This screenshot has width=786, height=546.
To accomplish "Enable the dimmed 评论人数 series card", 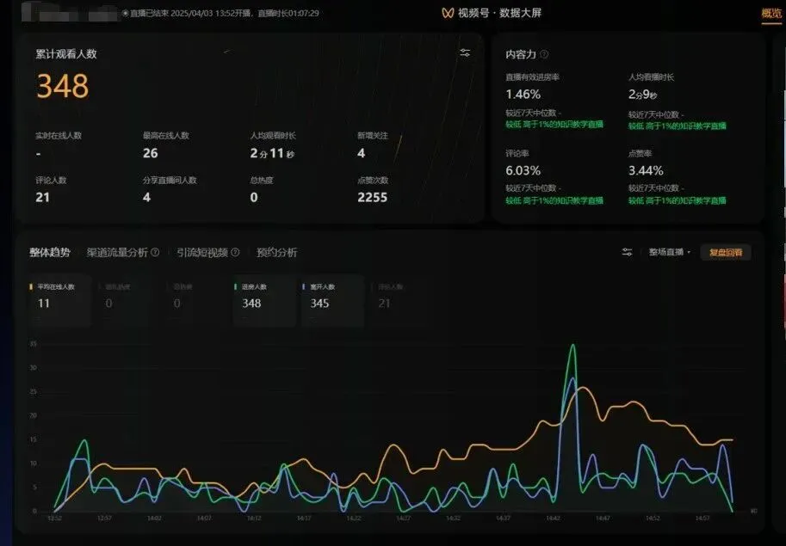I will coord(398,299).
